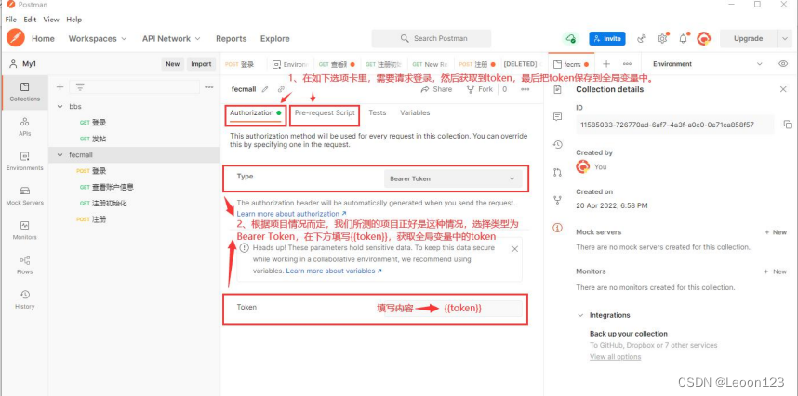Open the View menu

click(51, 20)
